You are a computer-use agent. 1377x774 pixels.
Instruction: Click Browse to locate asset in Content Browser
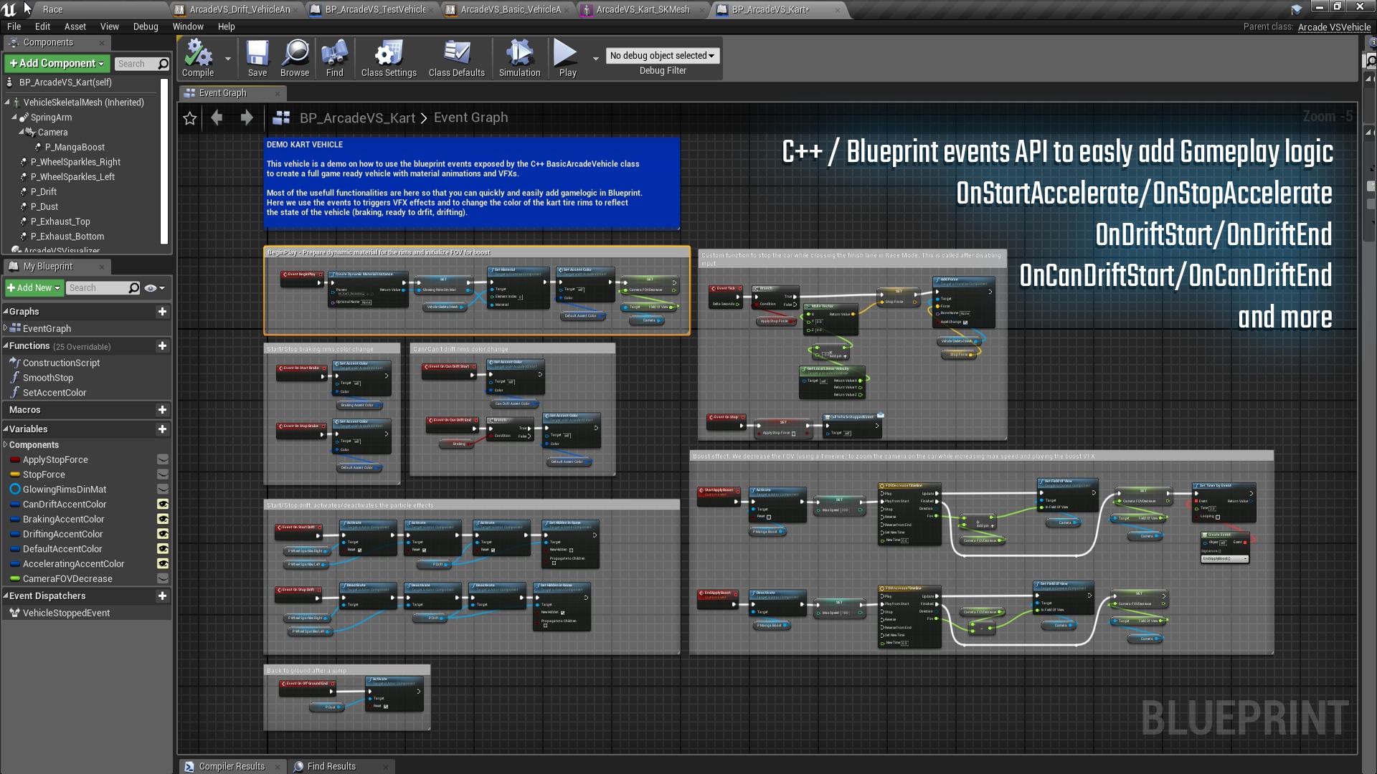point(294,57)
